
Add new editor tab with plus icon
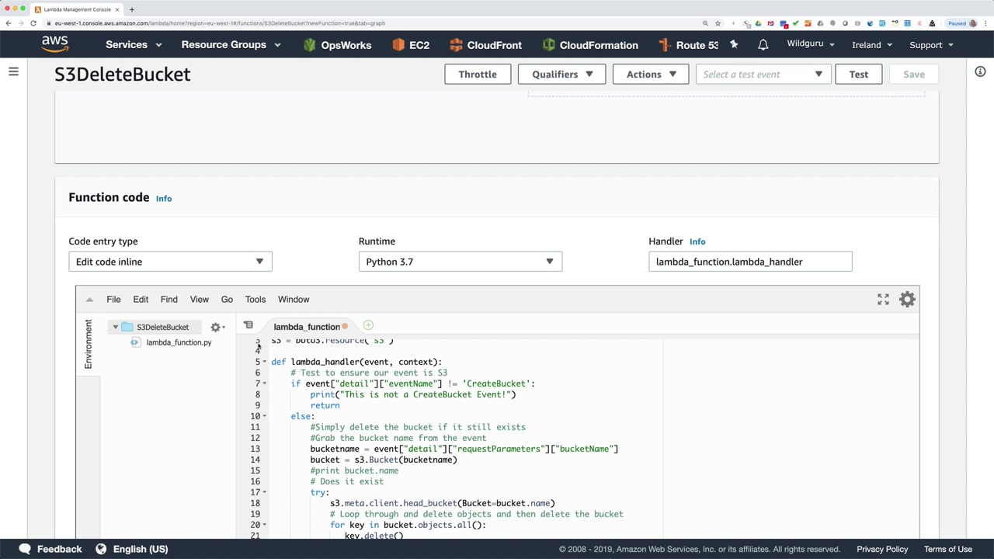pyautogui.click(x=368, y=326)
